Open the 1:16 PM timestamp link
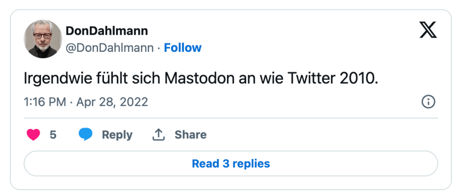The height and width of the screenshot is (196, 461). pos(45,102)
